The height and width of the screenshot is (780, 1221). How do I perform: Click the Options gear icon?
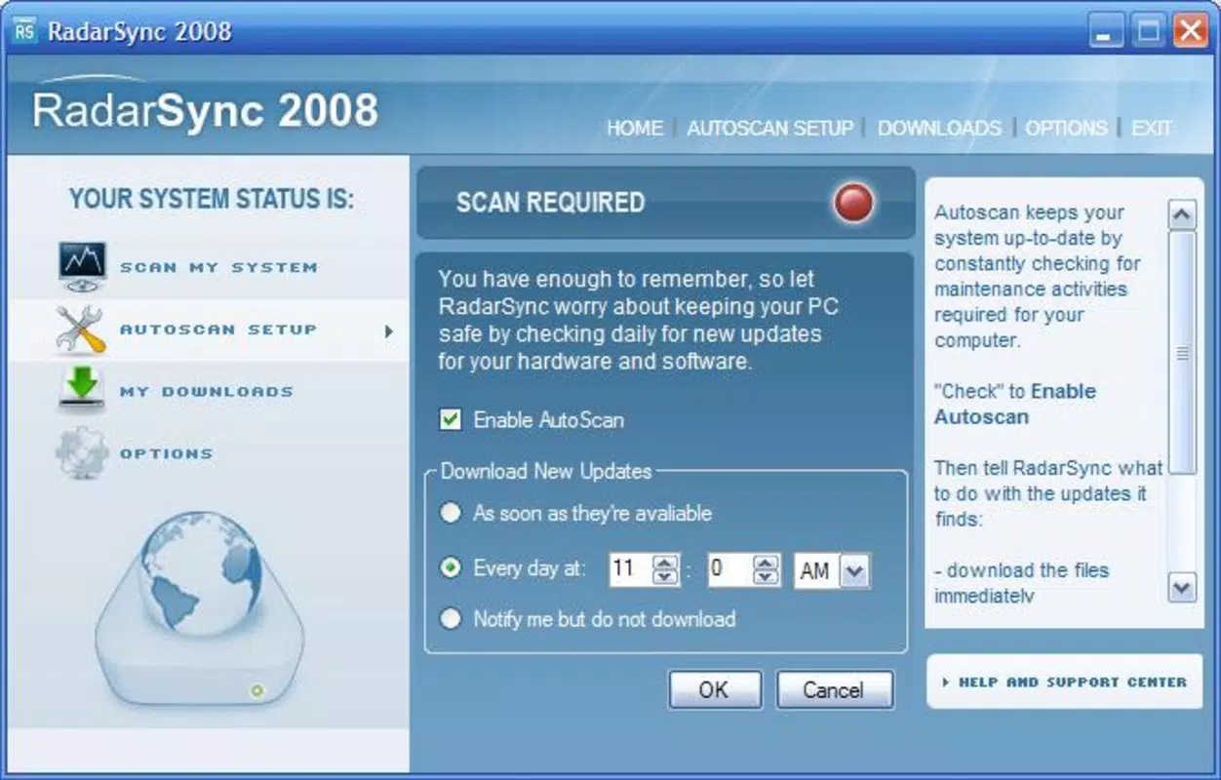[81, 453]
